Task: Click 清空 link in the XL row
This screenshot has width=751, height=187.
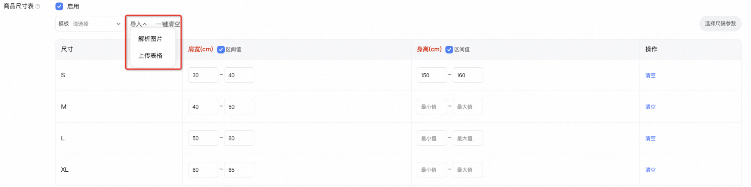Action: point(650,170)
